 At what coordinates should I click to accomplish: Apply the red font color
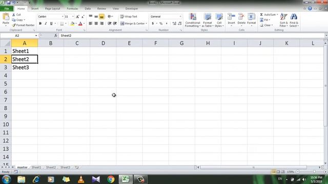[80, 24]
